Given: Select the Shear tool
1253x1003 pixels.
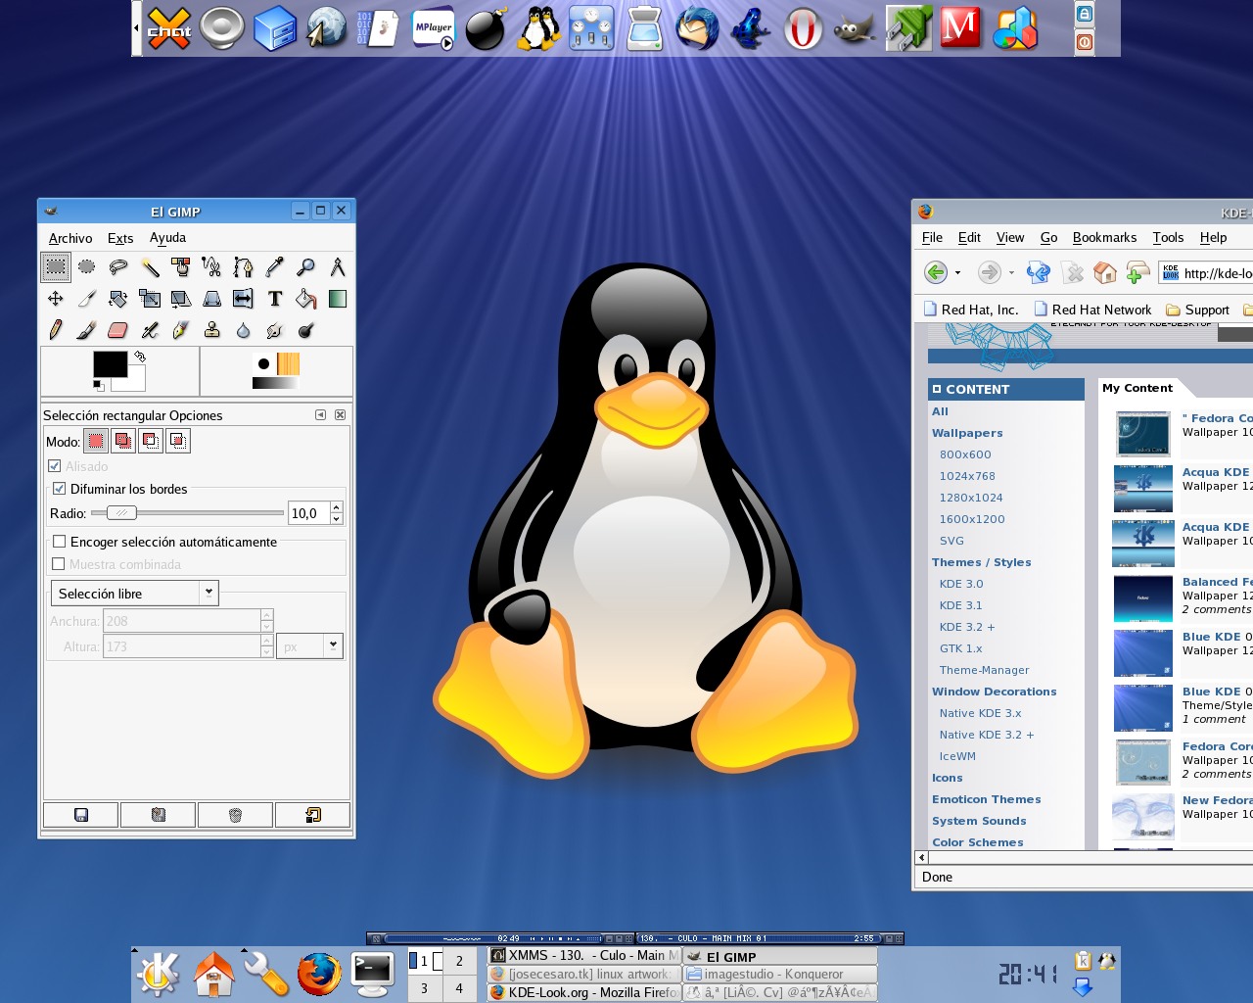Looking at the screenshot, I should tap(181, 299).
